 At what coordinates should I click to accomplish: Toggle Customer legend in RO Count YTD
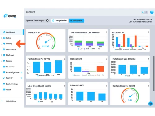(118, 49)
